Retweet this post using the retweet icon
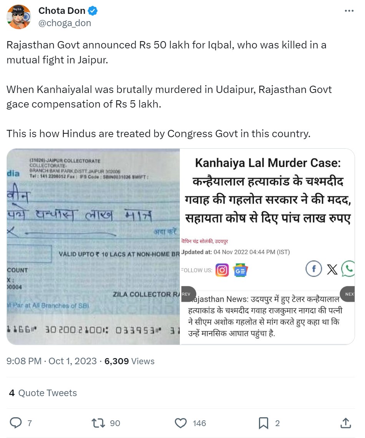The image size is (365, 438). (98, 423)
